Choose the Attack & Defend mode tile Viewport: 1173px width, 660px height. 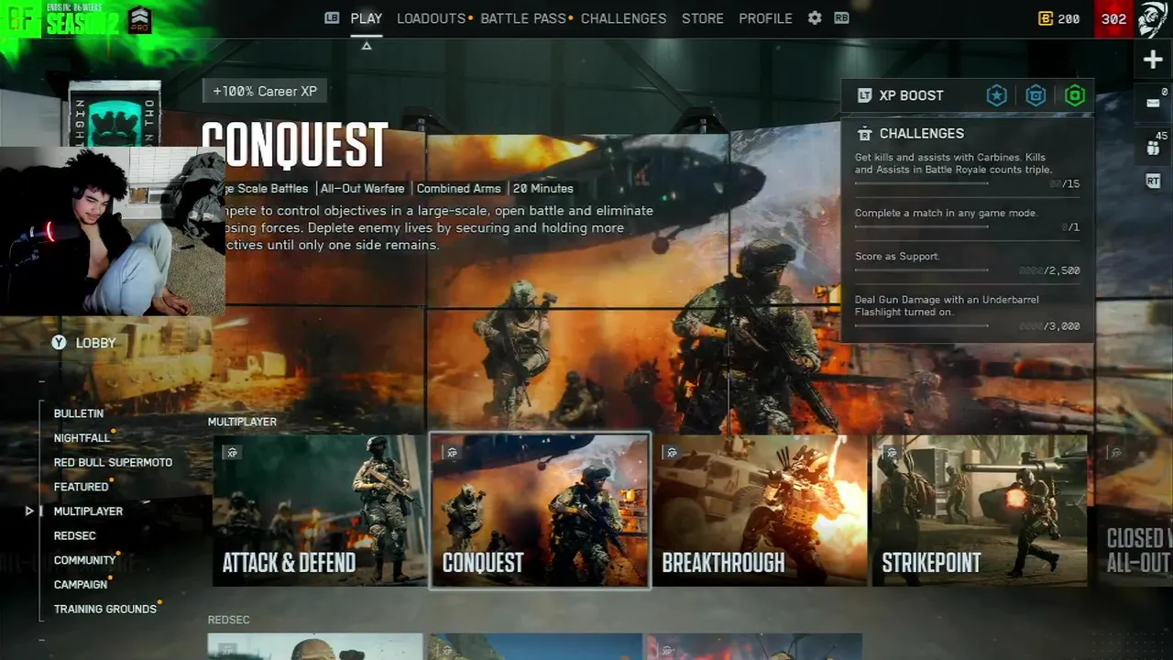319,510
